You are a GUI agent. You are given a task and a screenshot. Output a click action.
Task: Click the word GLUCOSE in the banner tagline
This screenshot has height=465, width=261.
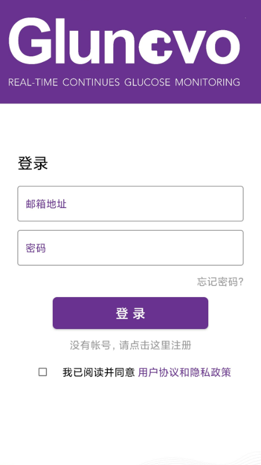(x=147, y=82)
